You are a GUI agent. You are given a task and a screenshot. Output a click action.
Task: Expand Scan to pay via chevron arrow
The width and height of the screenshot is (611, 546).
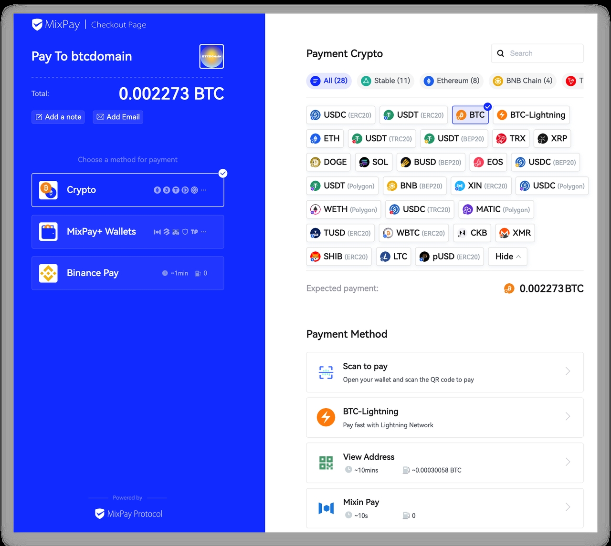[568, 371]
